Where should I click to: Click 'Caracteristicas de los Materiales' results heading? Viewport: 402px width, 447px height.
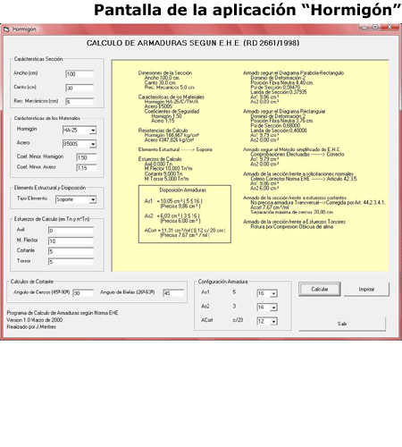(x=172, y=97)
